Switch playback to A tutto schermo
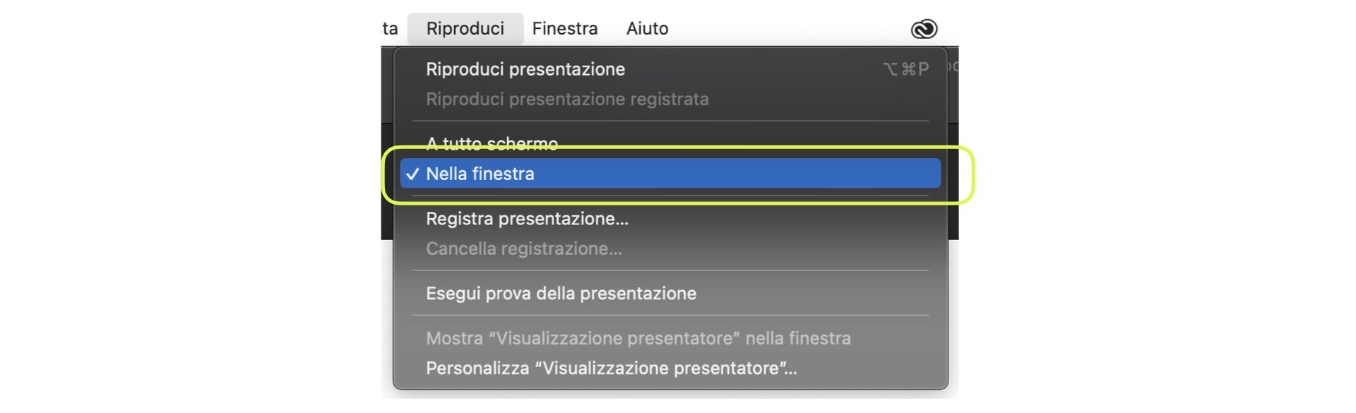1356x413 pixels. [x=492, y=143]
